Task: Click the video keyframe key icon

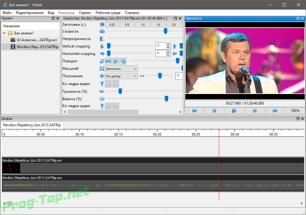Action: click(x=102, y=83)
